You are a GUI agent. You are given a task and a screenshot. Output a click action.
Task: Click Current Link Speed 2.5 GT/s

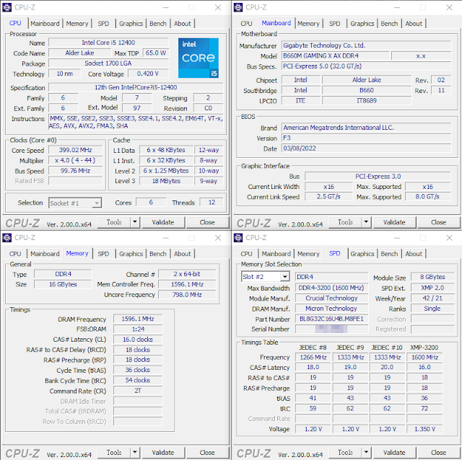328,197
